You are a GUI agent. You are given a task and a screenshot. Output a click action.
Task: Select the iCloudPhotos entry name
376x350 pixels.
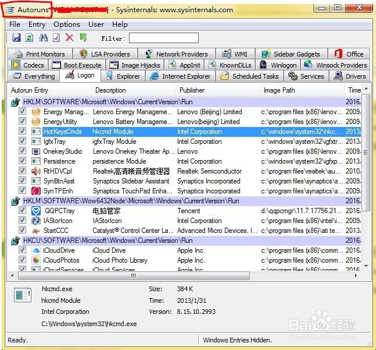pos(61,260)
